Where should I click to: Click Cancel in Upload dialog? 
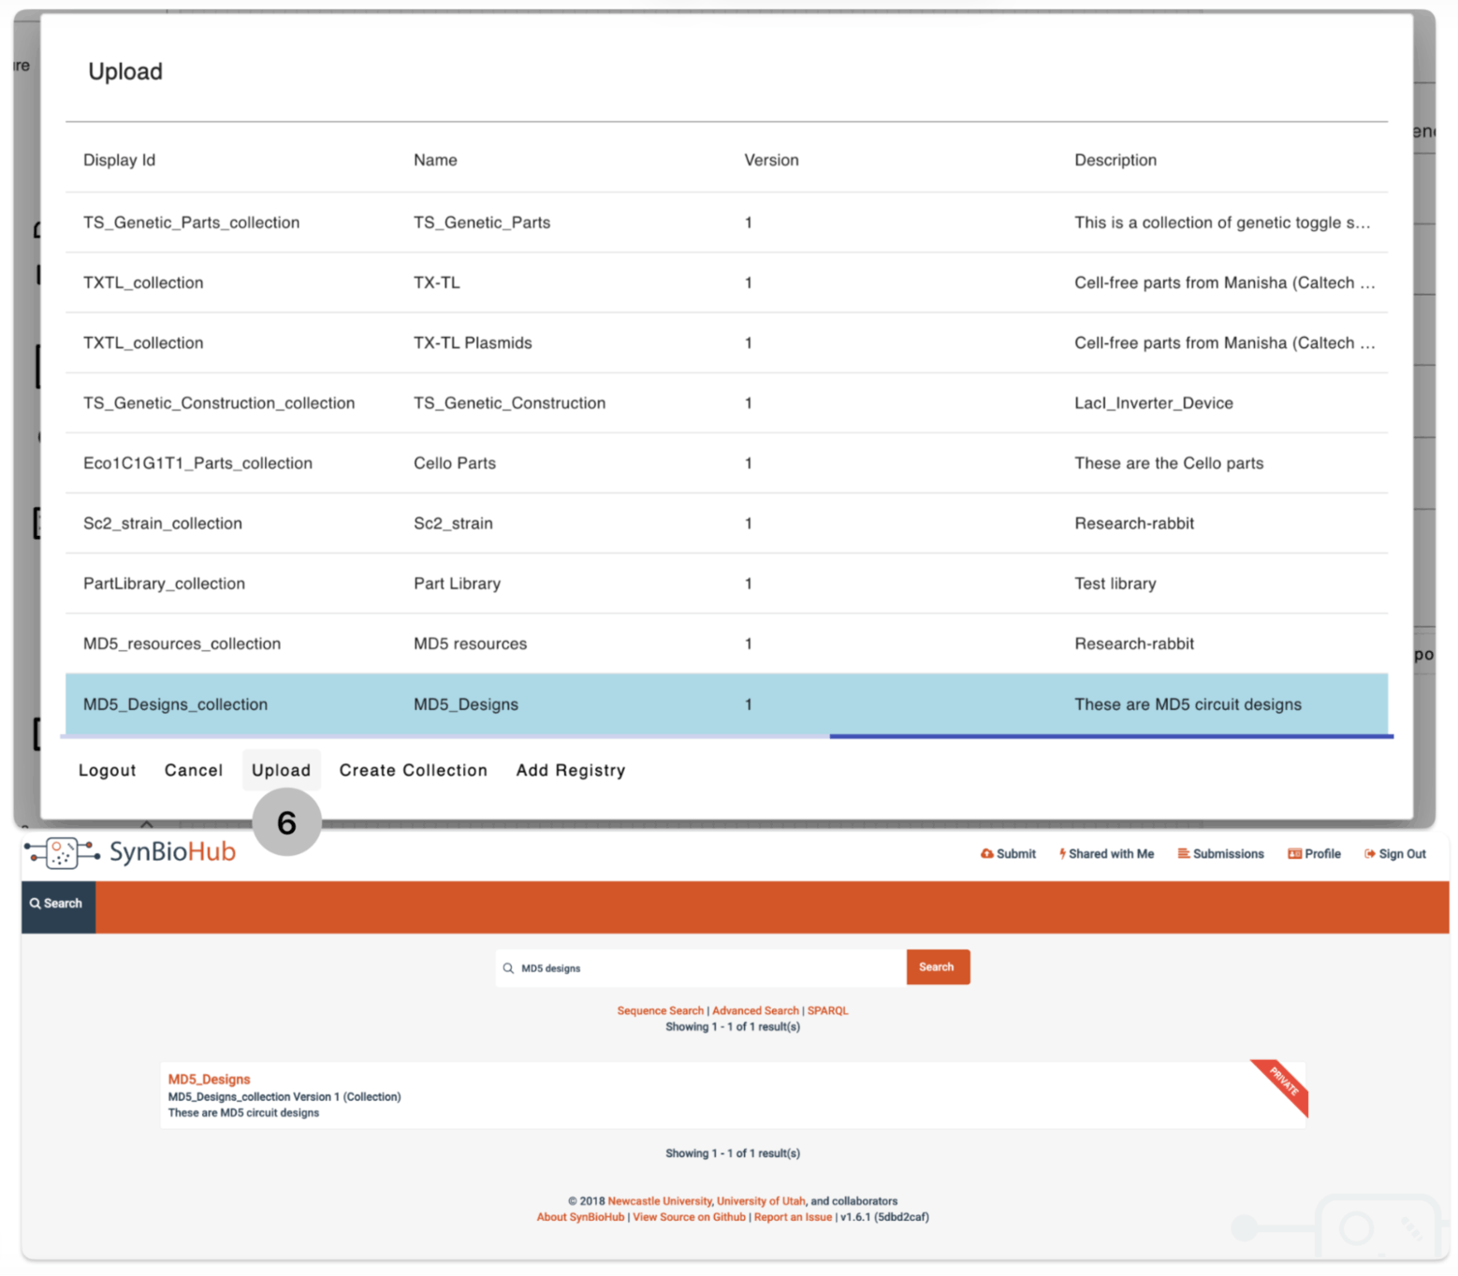click(x=194, y=771)
